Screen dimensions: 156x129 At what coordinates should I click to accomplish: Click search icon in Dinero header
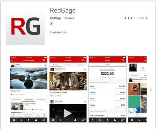pos(123,60)
